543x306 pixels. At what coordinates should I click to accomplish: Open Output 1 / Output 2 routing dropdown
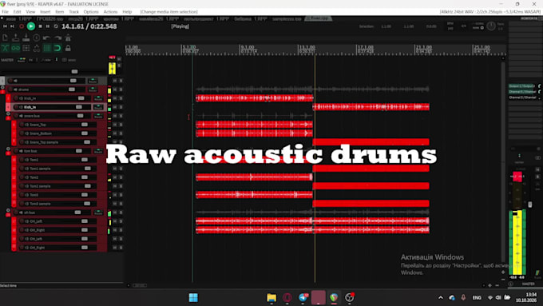(522, 86)
